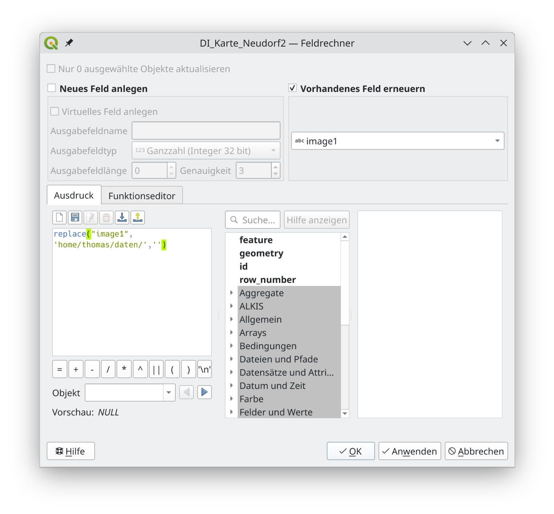Click the Suche search field
The width and height of the screenshot is (554, 514).
(258, 220)
